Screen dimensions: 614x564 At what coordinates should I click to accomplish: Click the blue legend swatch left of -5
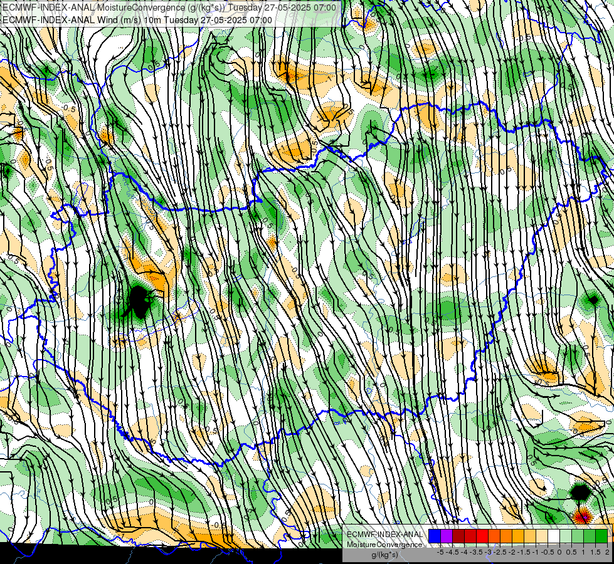(435, 536)
